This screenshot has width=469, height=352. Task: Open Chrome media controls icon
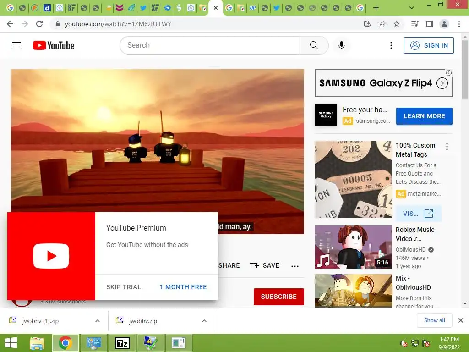(414, 24)
